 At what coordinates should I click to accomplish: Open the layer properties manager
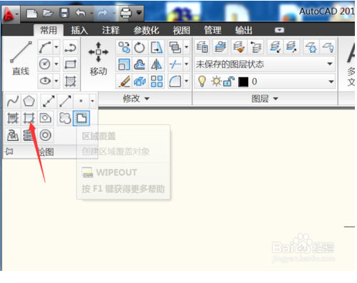tap(202, 47)
